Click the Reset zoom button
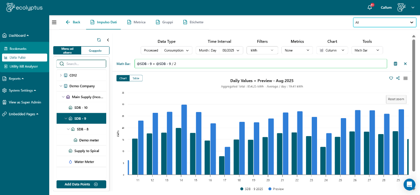 [x=396, y=99]
